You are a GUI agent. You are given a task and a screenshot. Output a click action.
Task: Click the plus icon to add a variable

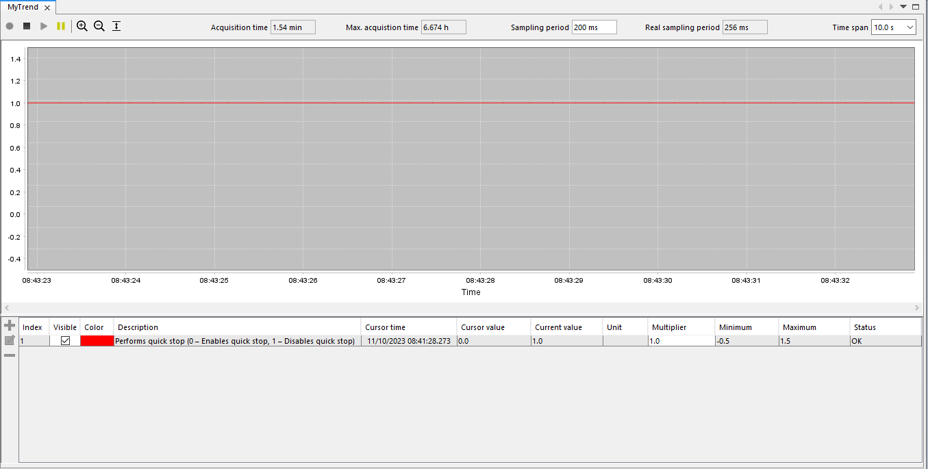pyautogui.click(x=10, y=325)
